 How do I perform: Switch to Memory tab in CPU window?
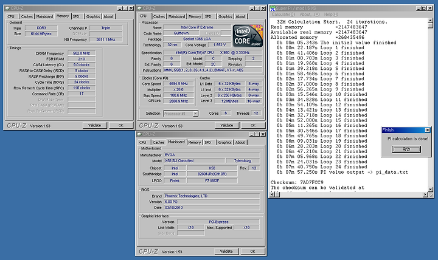coord(195,16)
